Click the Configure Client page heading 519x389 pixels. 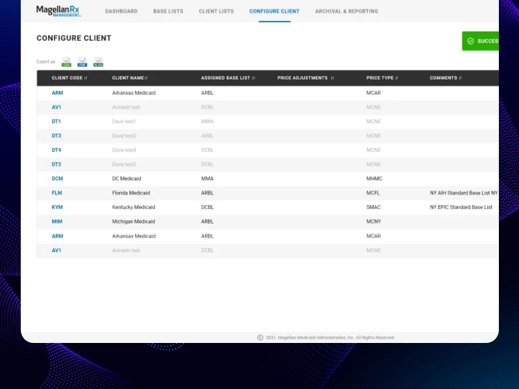74,38
